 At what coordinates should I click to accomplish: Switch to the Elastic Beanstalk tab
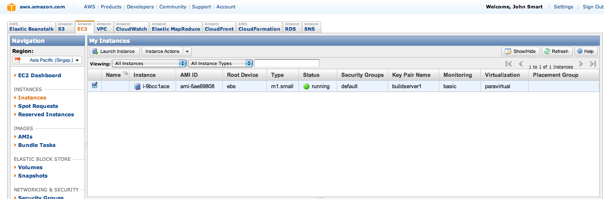32,27
